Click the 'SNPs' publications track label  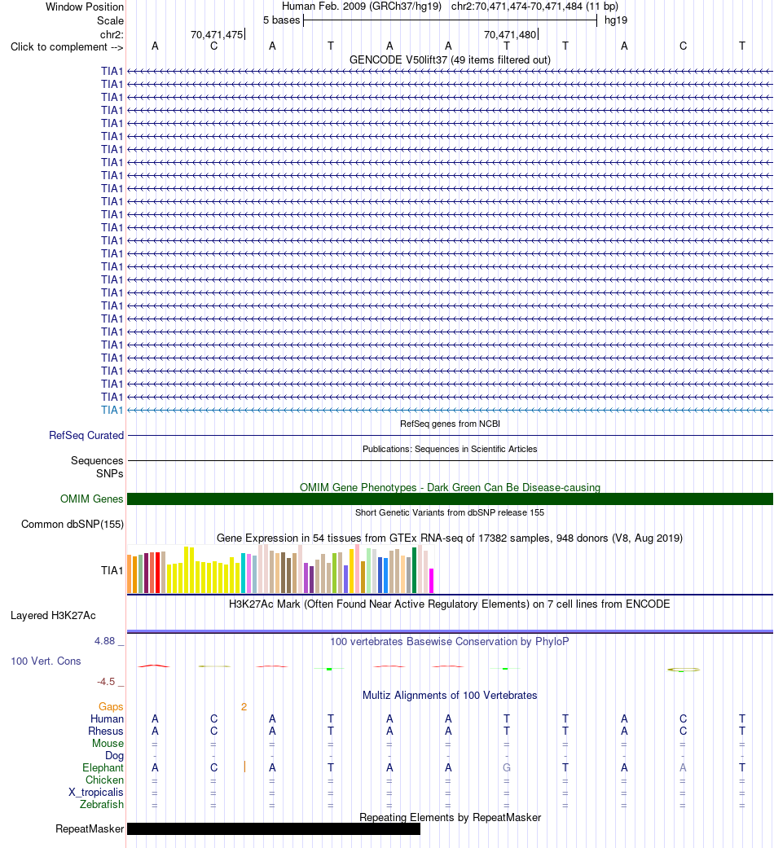pos(110,474)
